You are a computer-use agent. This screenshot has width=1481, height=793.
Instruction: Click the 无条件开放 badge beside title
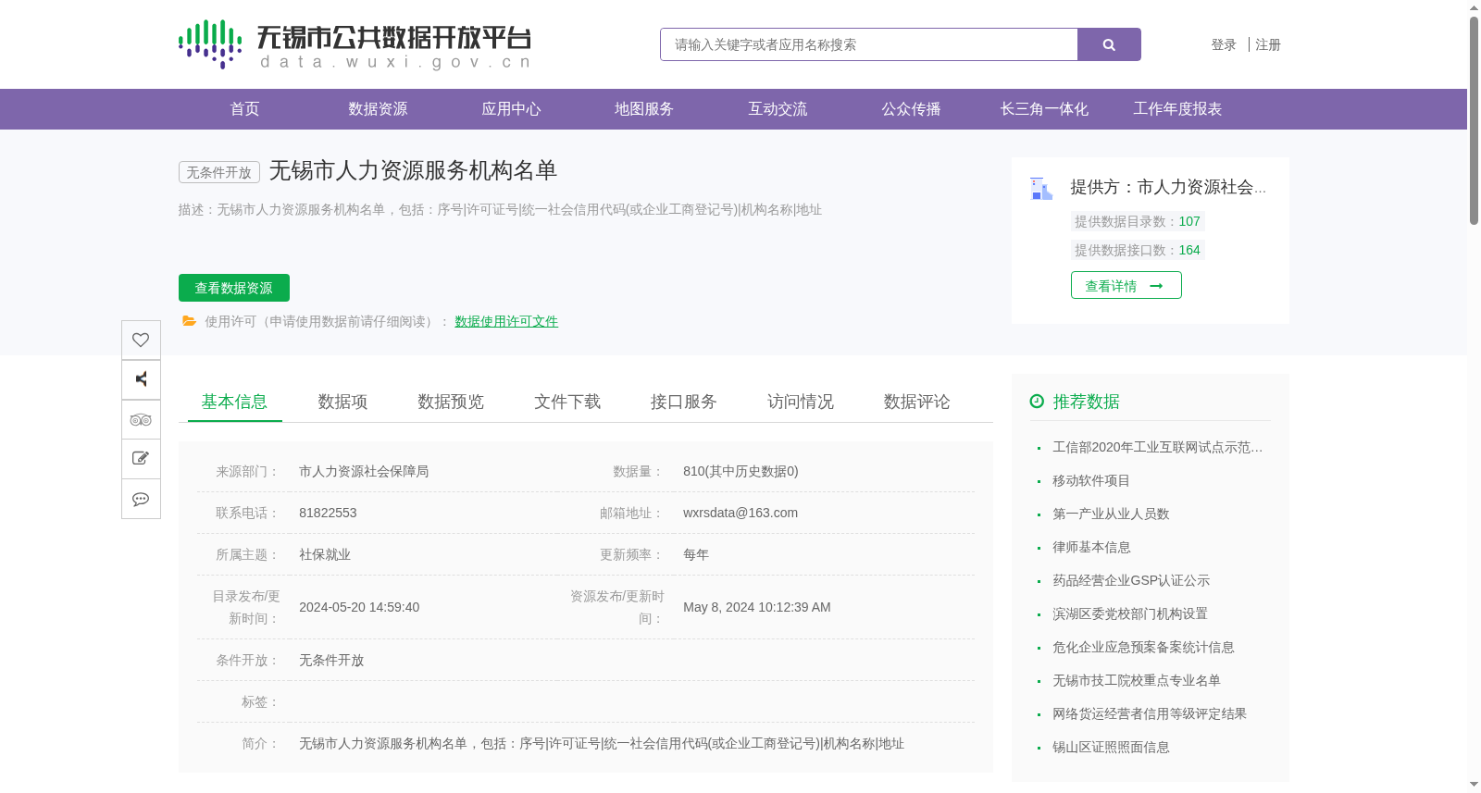(219, 172)
